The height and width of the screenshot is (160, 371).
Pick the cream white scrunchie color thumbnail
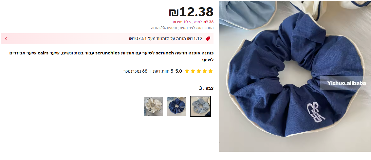(x=153, y=106)
